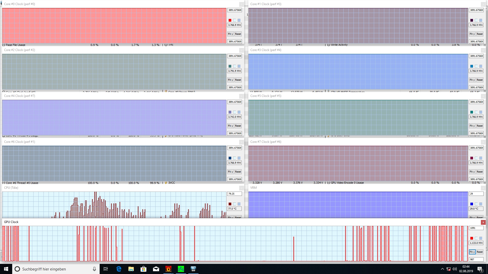Viewport: 488px width, 274px height.
Task: Click the HWiNFO taskbar icon
Action: (193, 269)
